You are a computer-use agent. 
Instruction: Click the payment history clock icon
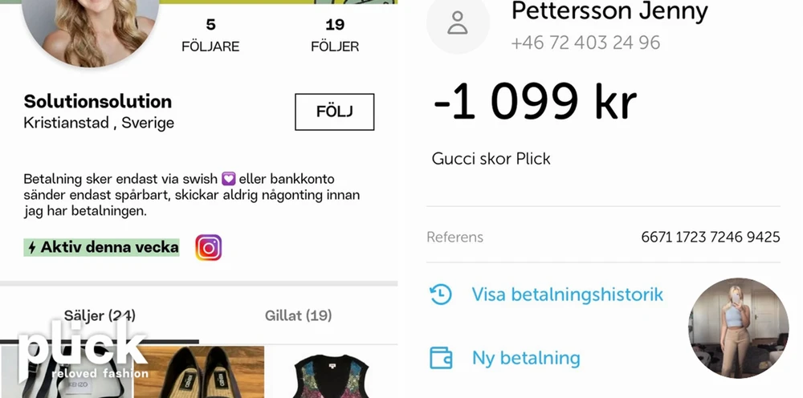point(440,294)
